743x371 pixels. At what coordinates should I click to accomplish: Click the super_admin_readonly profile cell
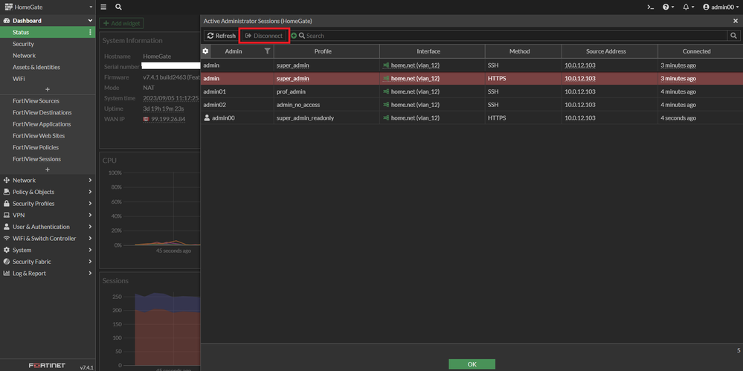coord(305,118)
